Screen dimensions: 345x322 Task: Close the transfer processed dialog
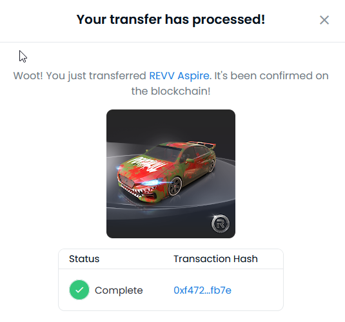324,20
